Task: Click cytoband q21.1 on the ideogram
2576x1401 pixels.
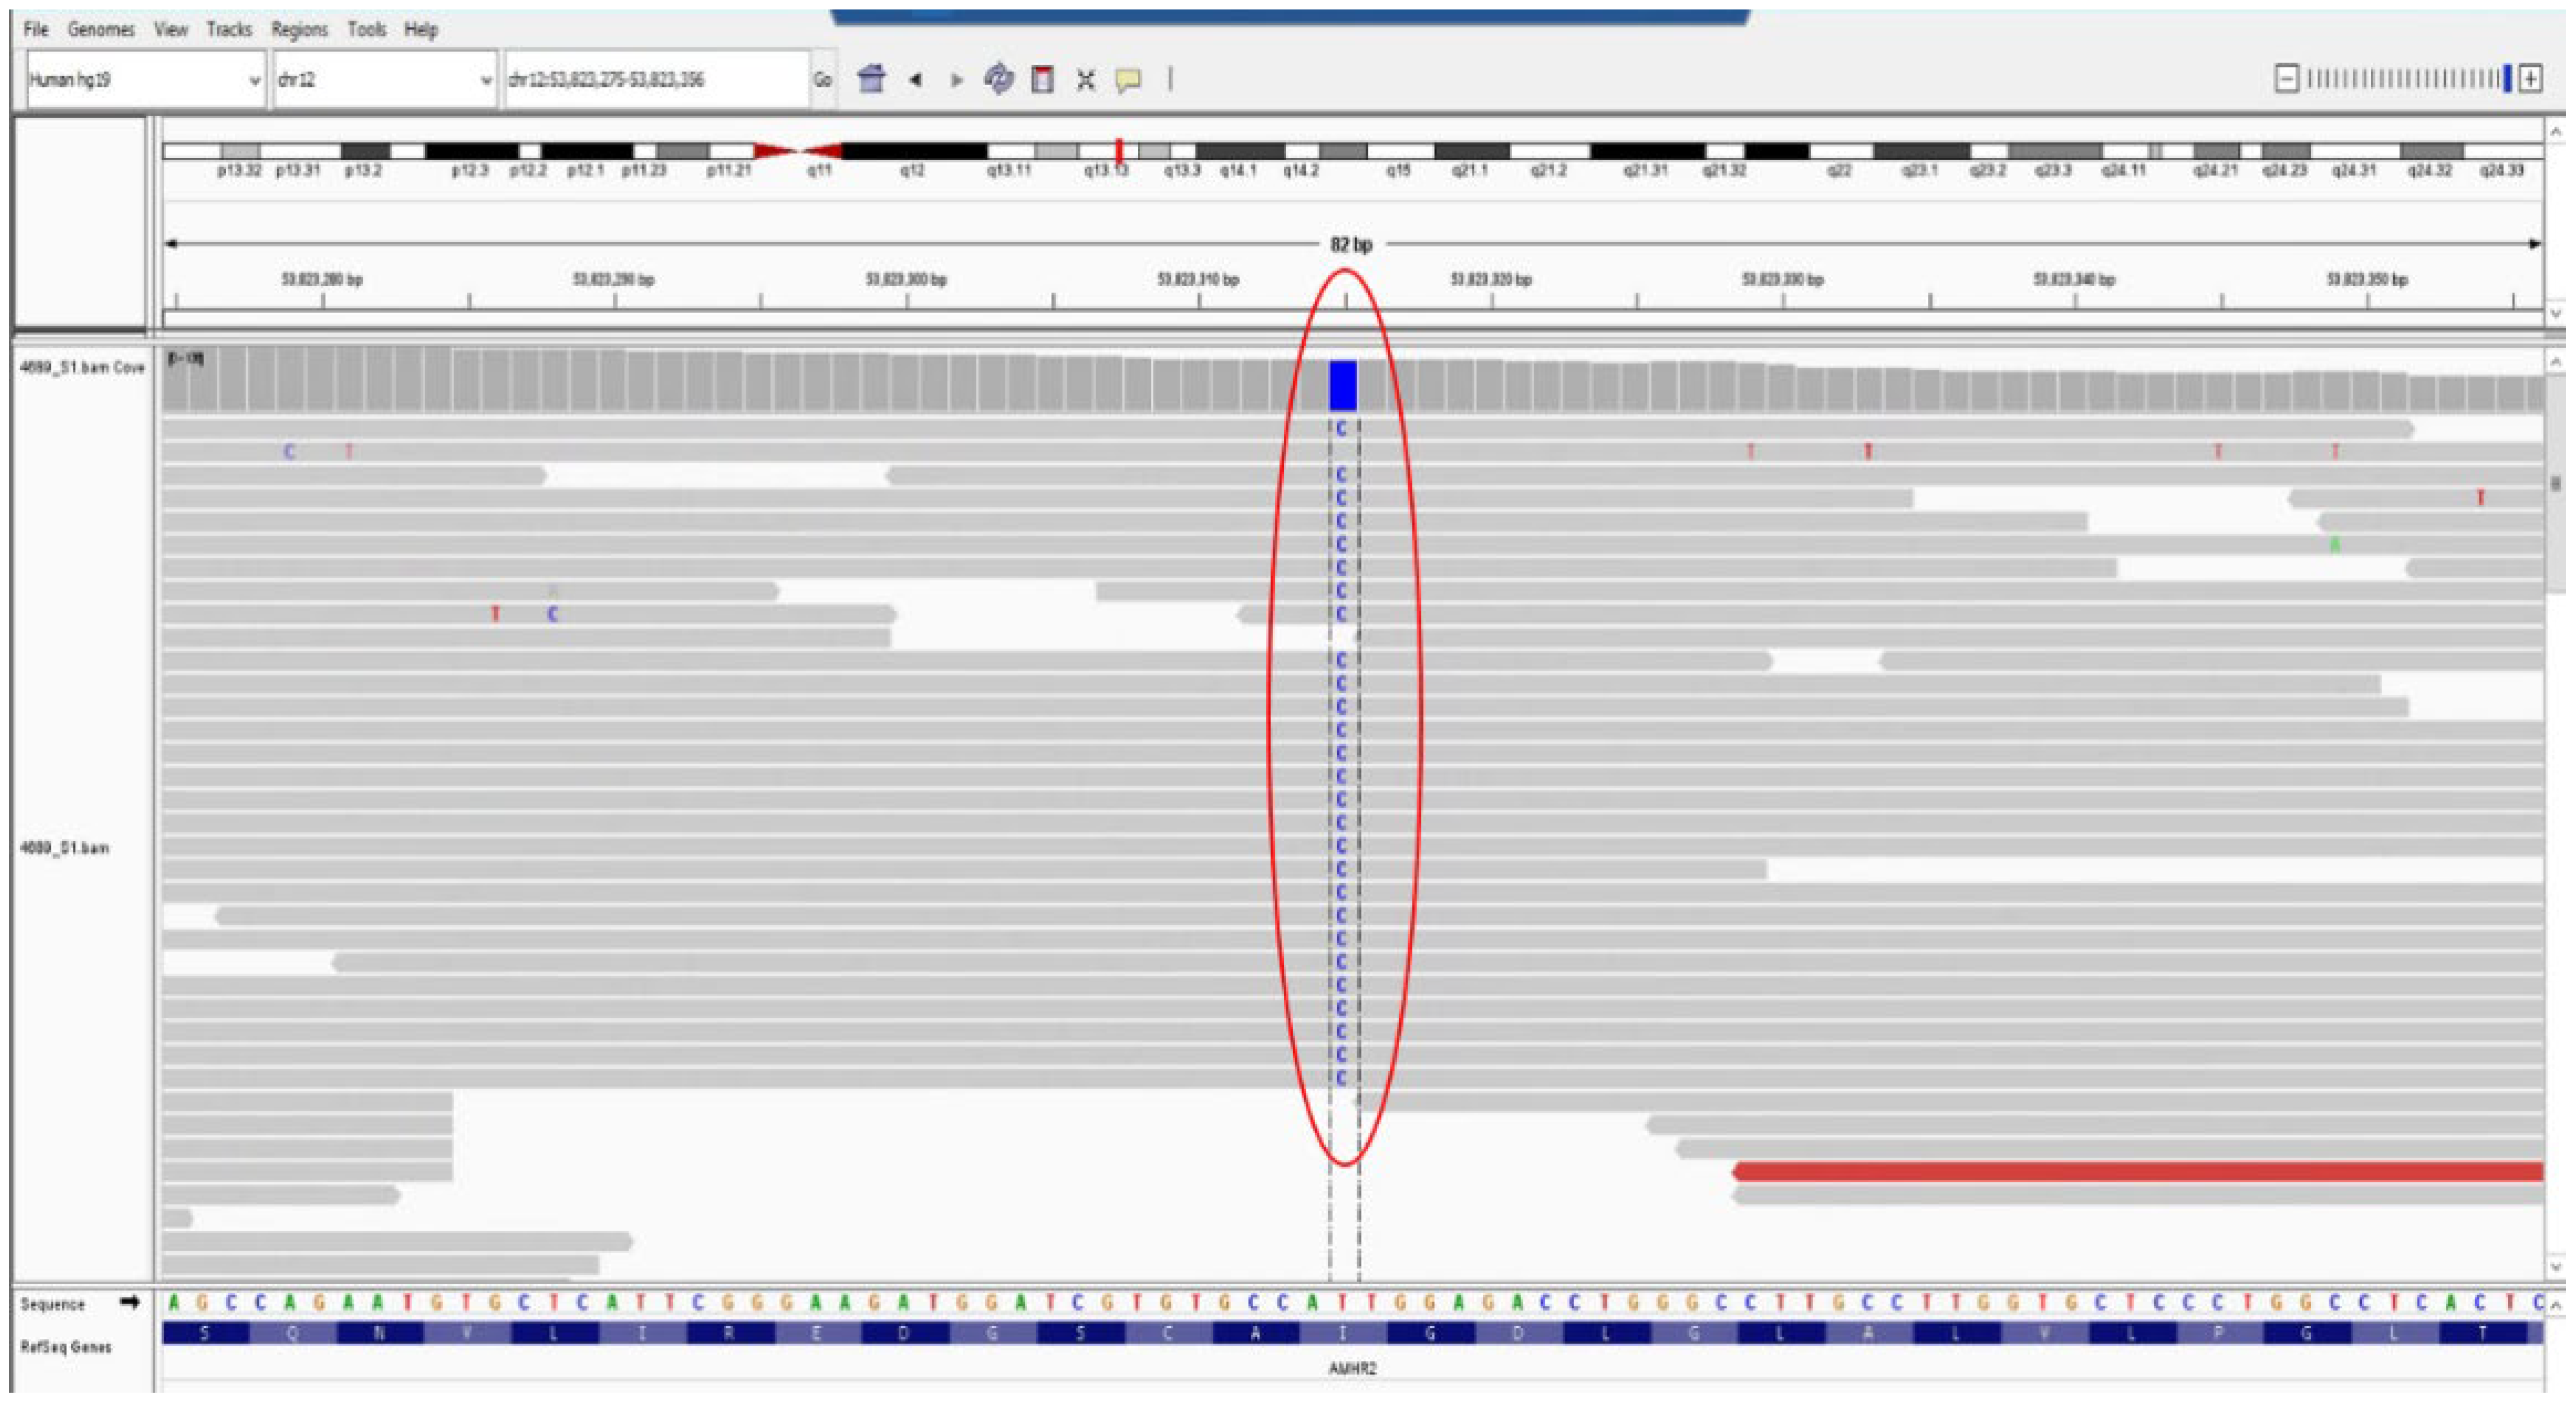Action: [1471, 151]
